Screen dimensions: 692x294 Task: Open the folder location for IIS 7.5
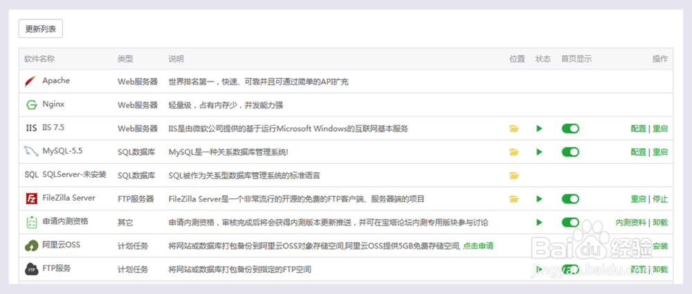513,129
